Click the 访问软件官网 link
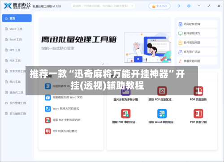224x162 pixels. point(197,24)
